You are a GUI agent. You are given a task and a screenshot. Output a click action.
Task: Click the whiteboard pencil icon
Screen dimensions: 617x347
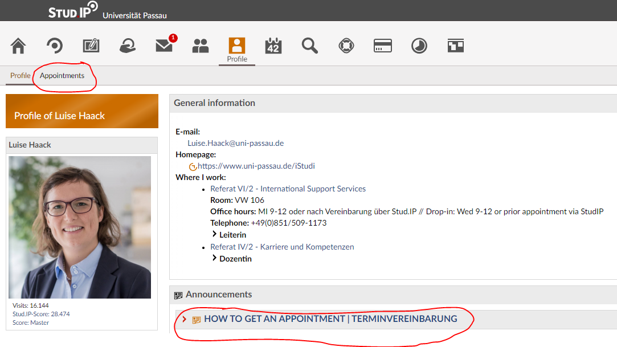point(91,46)
